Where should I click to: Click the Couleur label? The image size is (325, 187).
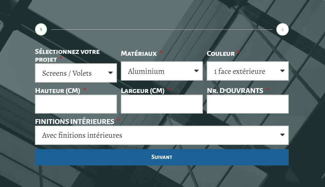click(x=221, y=54)
